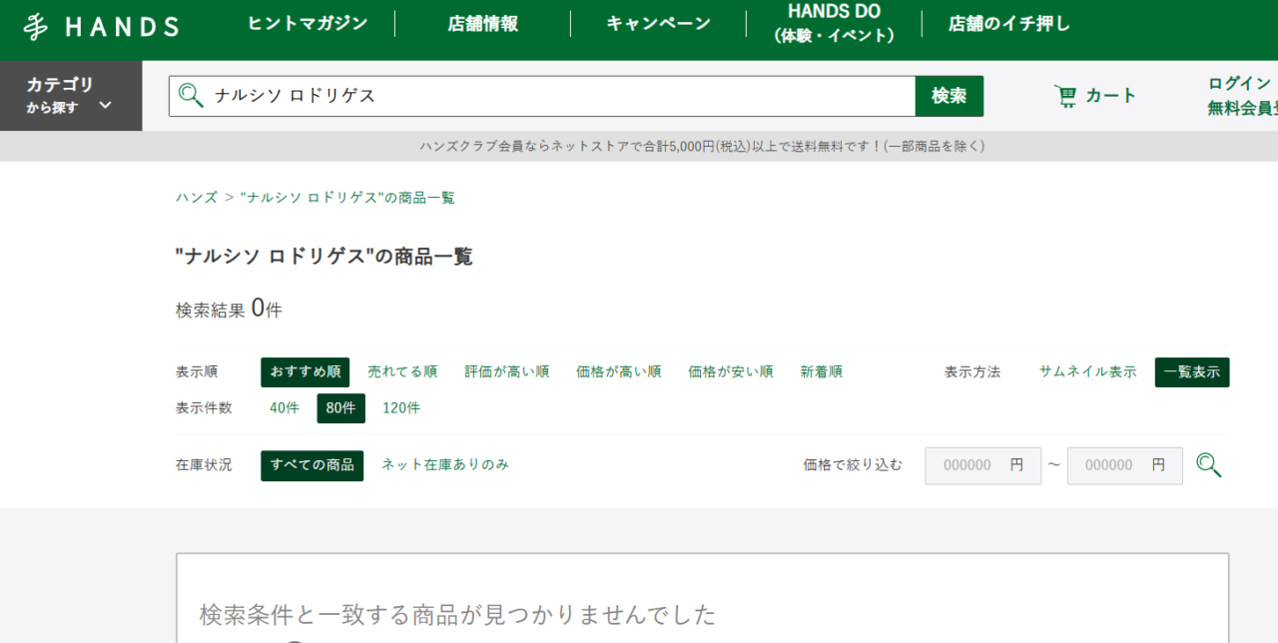Filter by ネット在庫ありのみ
This screenshot has width=1278, height=643.
coord(445,465)
